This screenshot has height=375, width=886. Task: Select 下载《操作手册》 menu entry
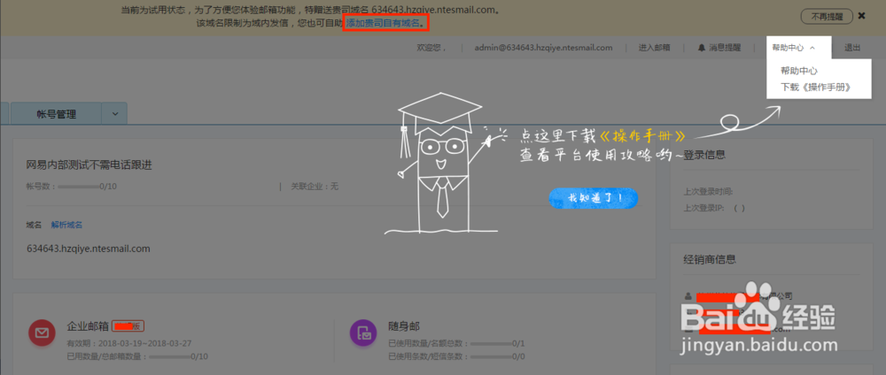click(815, 88)
